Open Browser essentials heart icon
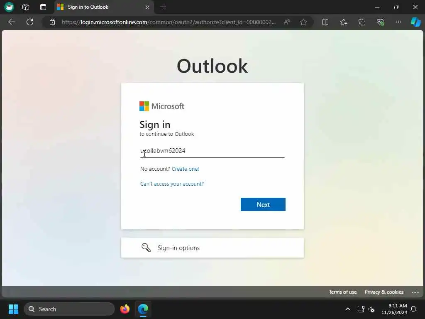The width and height of the screenshot is (425, 319). pyautogui.click(x=380, y=22)
